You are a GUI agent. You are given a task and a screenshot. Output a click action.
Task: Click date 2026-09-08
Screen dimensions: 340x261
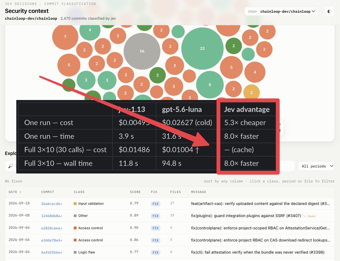point(19,215)
